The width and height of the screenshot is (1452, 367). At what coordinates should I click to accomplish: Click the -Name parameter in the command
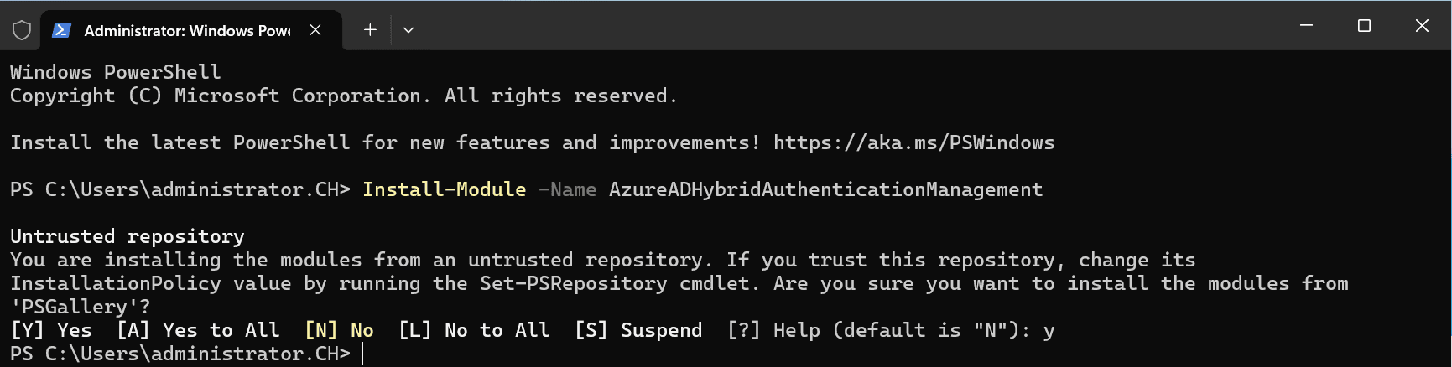(x=567, y=189)
